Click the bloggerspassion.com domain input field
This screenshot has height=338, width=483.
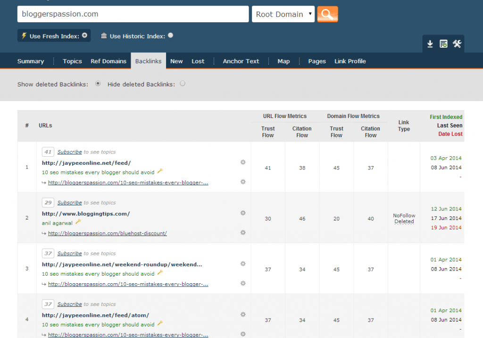tap(132, 14)
